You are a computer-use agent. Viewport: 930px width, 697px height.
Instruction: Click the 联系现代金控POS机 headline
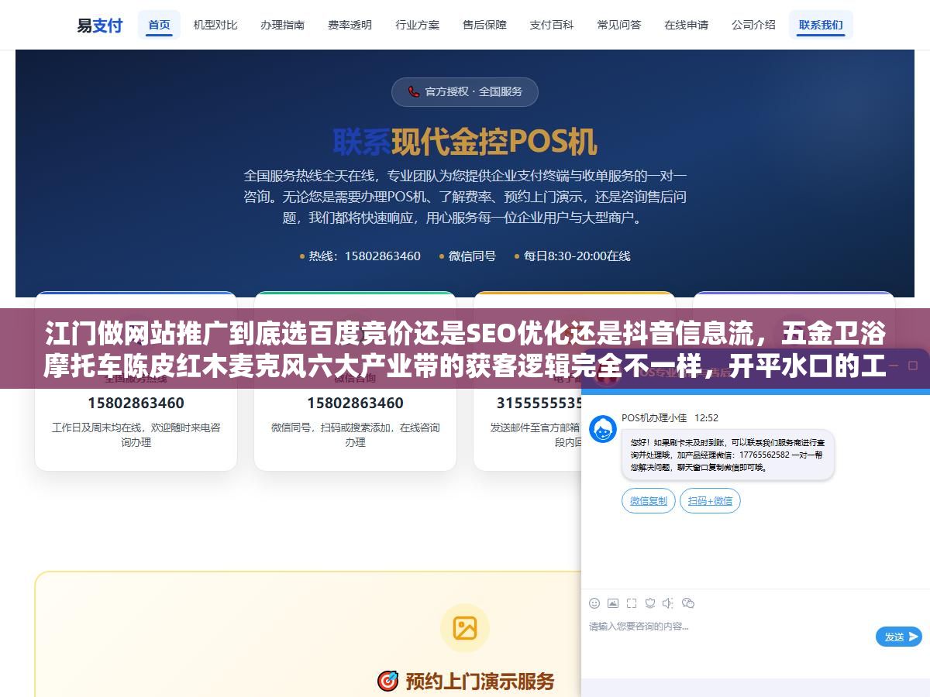click(x=465, y=142)
